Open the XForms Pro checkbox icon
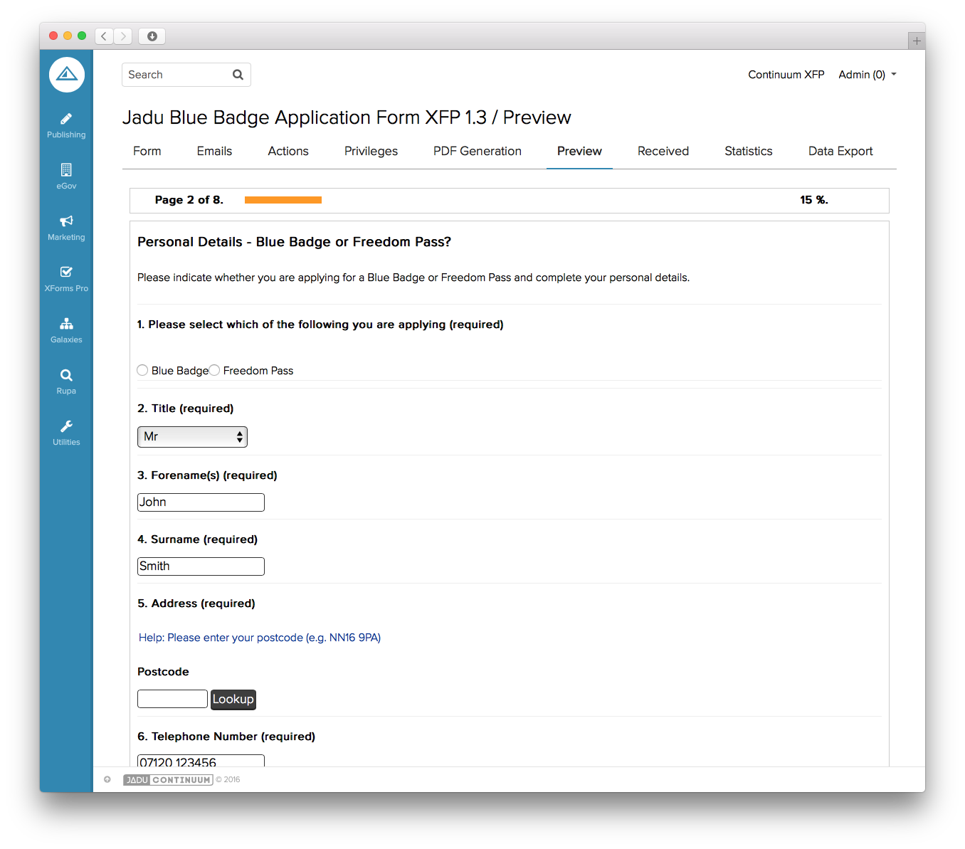 pyautogui.click(x=66, y=272)
